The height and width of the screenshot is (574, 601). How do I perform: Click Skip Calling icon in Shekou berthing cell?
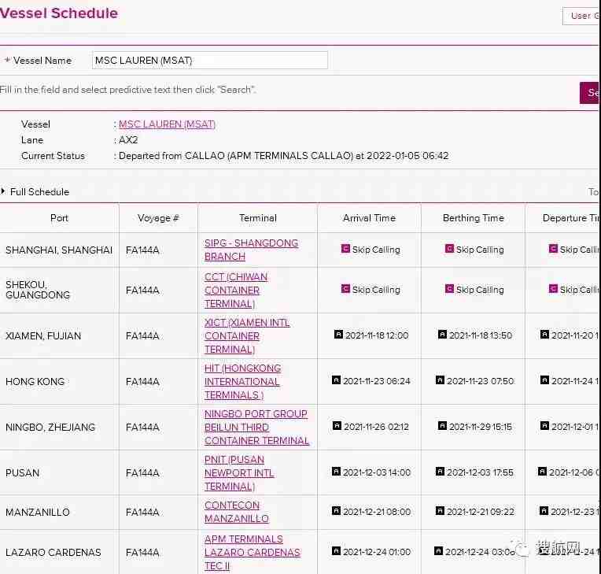tap(449, 288)
